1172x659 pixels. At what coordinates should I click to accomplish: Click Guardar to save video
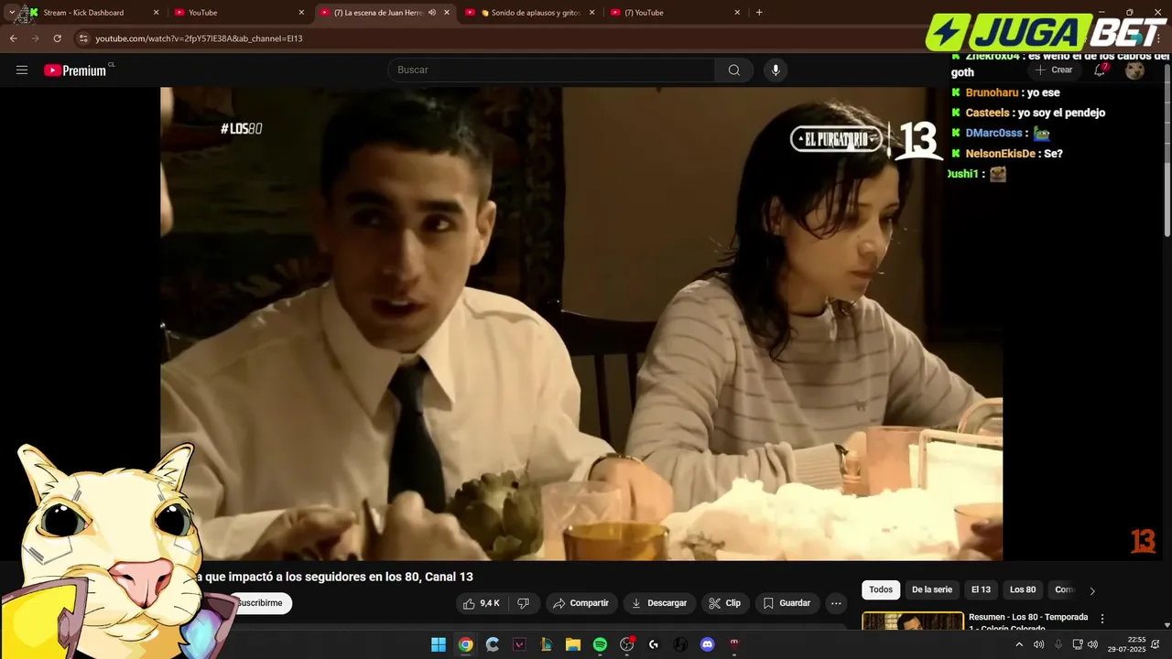[x=787, y=603]
